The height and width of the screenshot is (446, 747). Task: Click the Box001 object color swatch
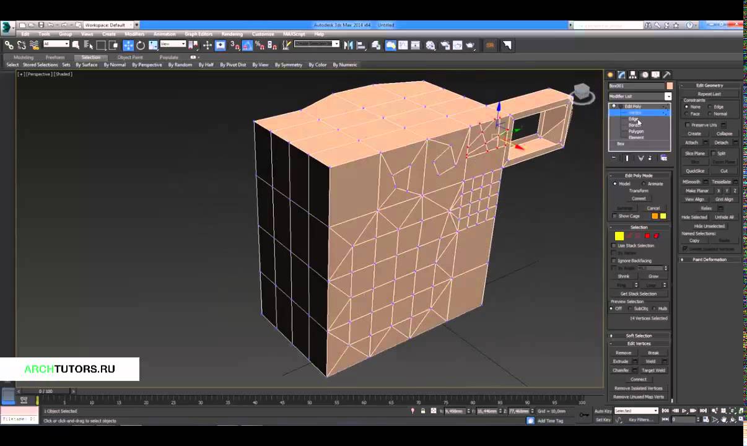[670, 86]
